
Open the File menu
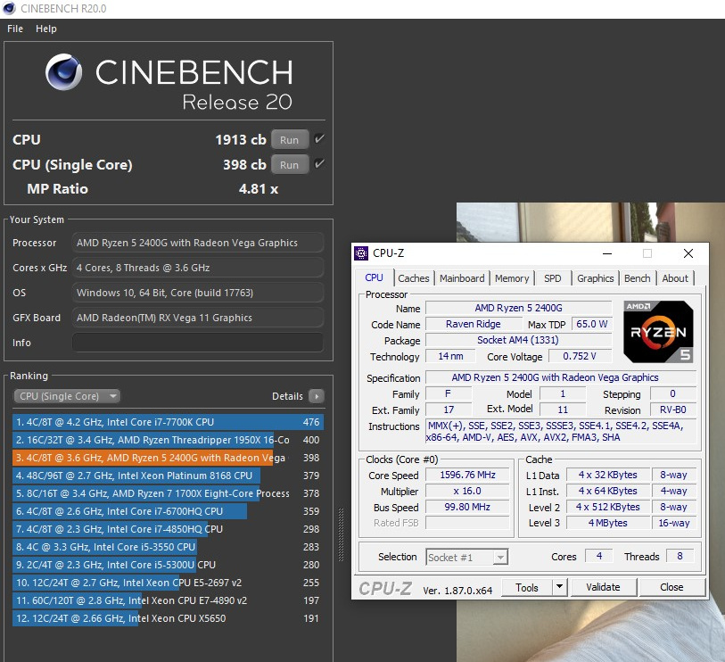[15, 29]
